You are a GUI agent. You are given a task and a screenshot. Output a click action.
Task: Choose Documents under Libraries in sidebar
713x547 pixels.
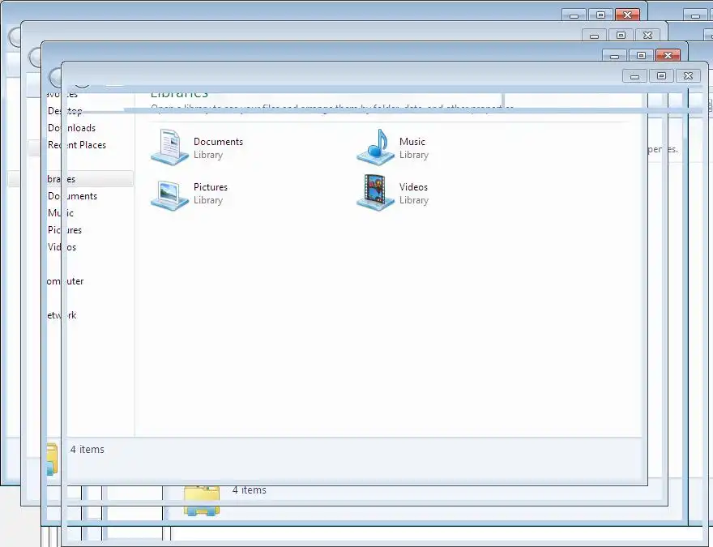[72, 196]
